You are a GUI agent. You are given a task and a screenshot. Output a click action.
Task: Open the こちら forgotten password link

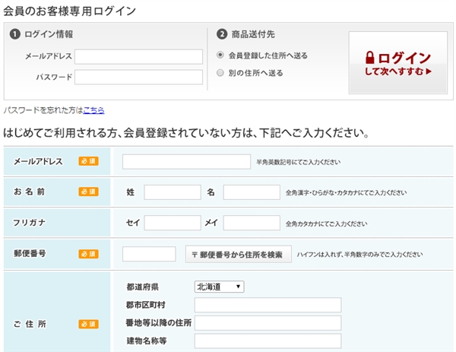click(x=93, y=110)
